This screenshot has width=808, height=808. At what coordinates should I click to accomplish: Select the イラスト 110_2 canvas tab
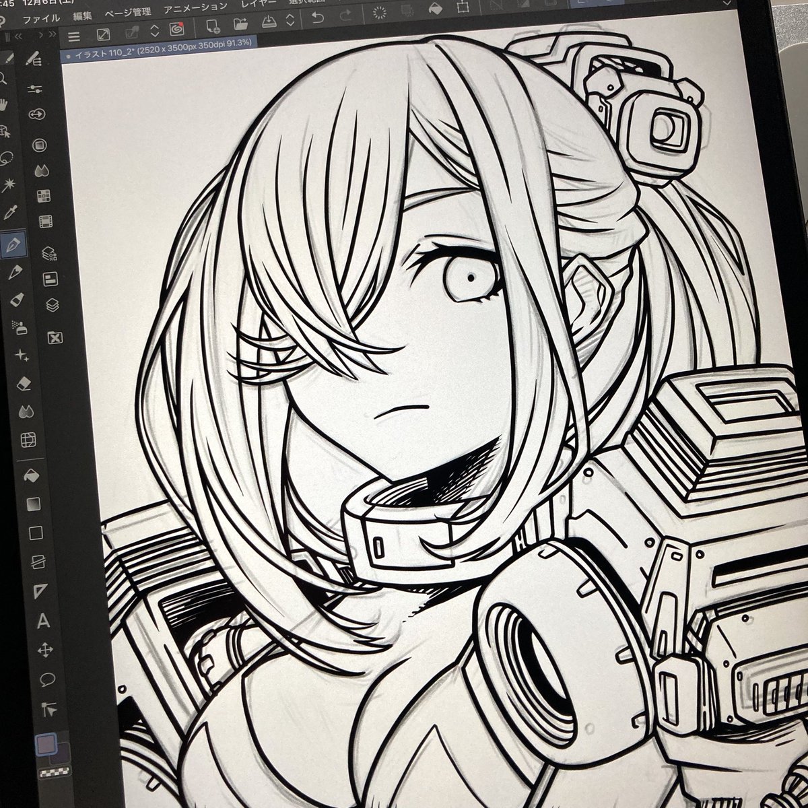[160, 48]
